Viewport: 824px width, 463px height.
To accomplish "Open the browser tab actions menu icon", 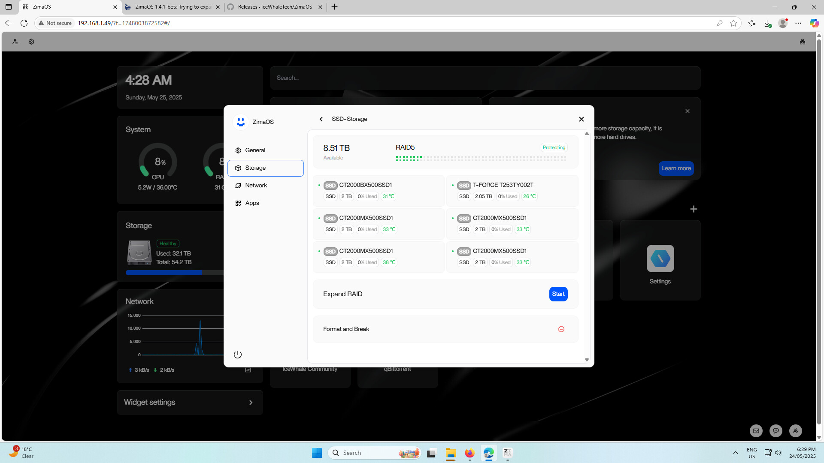I will [x=9, y=7].
